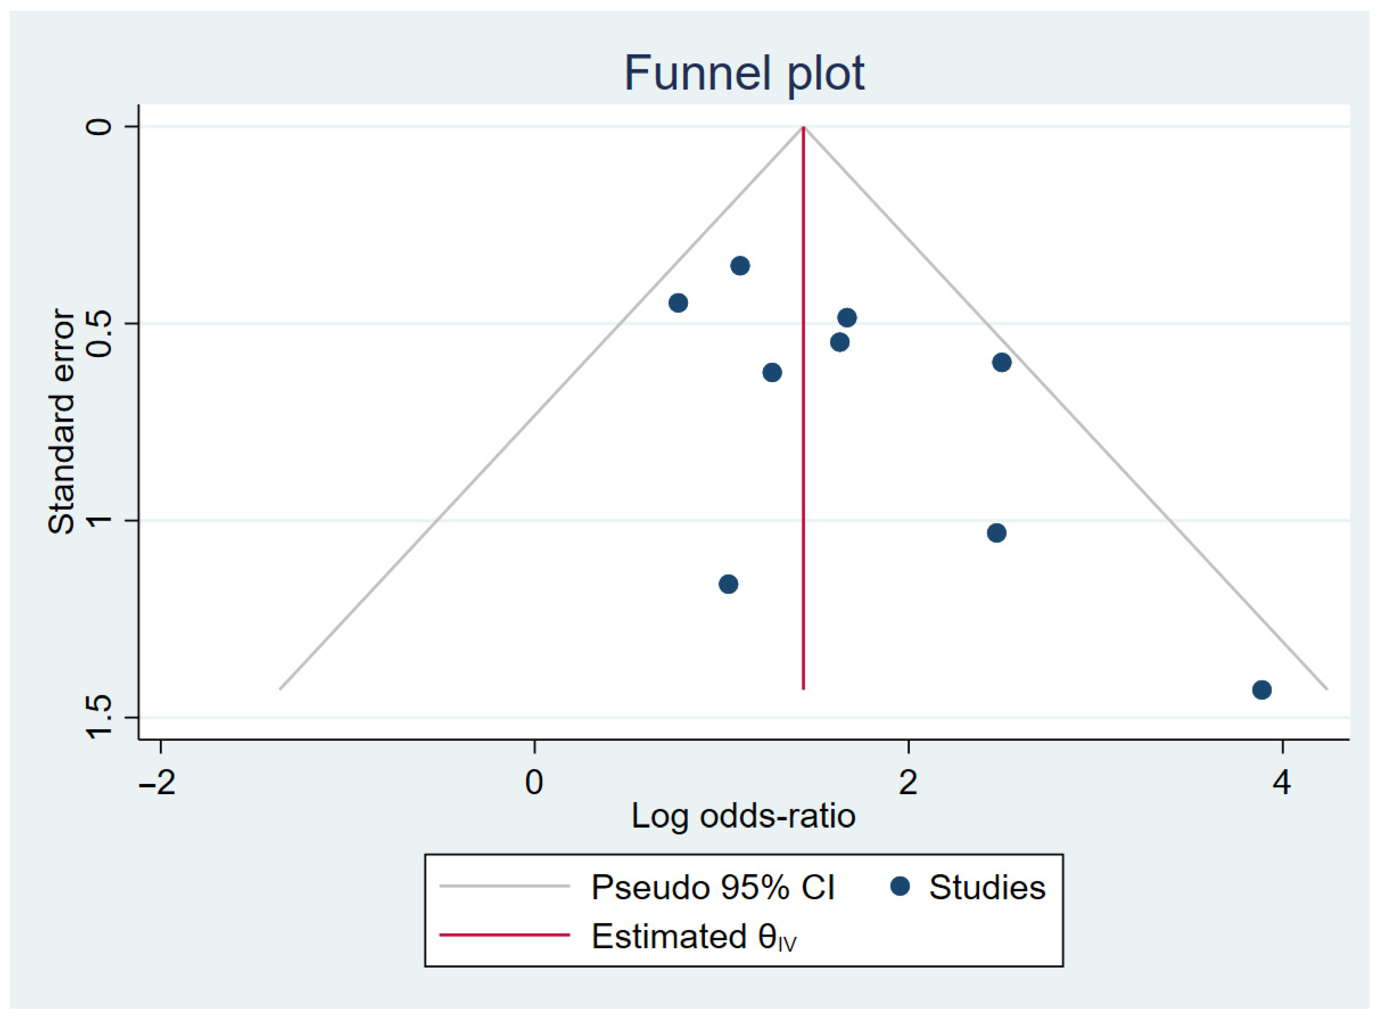Click the "Pseudo 95% CI" legend text

(712, 887)
